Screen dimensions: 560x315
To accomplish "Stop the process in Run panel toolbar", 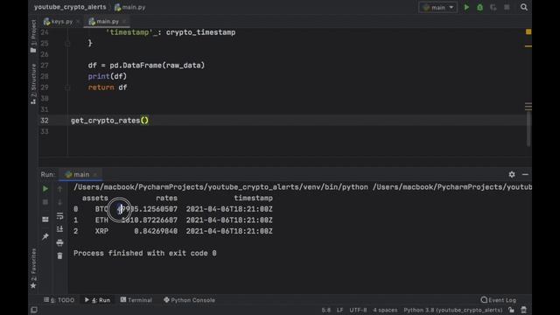I will (45, 202).
